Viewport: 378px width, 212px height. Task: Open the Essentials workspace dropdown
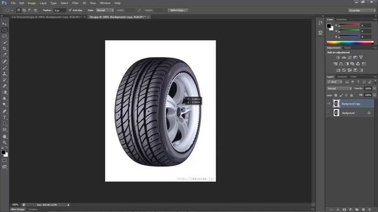361,11
